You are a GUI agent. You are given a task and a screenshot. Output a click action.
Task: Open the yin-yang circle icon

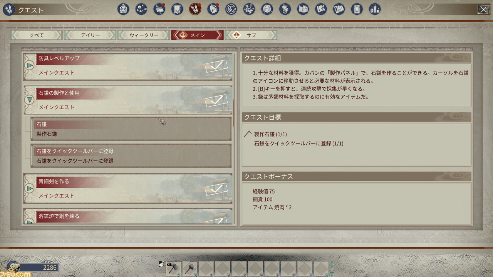[x=231, y=9]
